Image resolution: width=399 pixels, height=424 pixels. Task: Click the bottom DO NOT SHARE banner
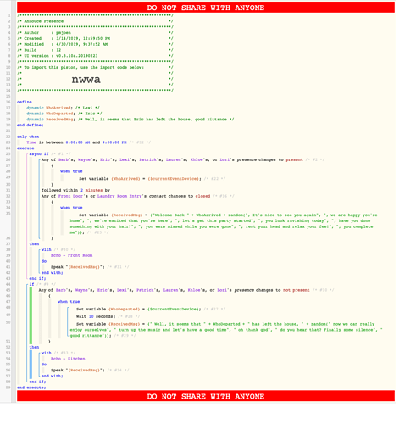pos(206,396)
